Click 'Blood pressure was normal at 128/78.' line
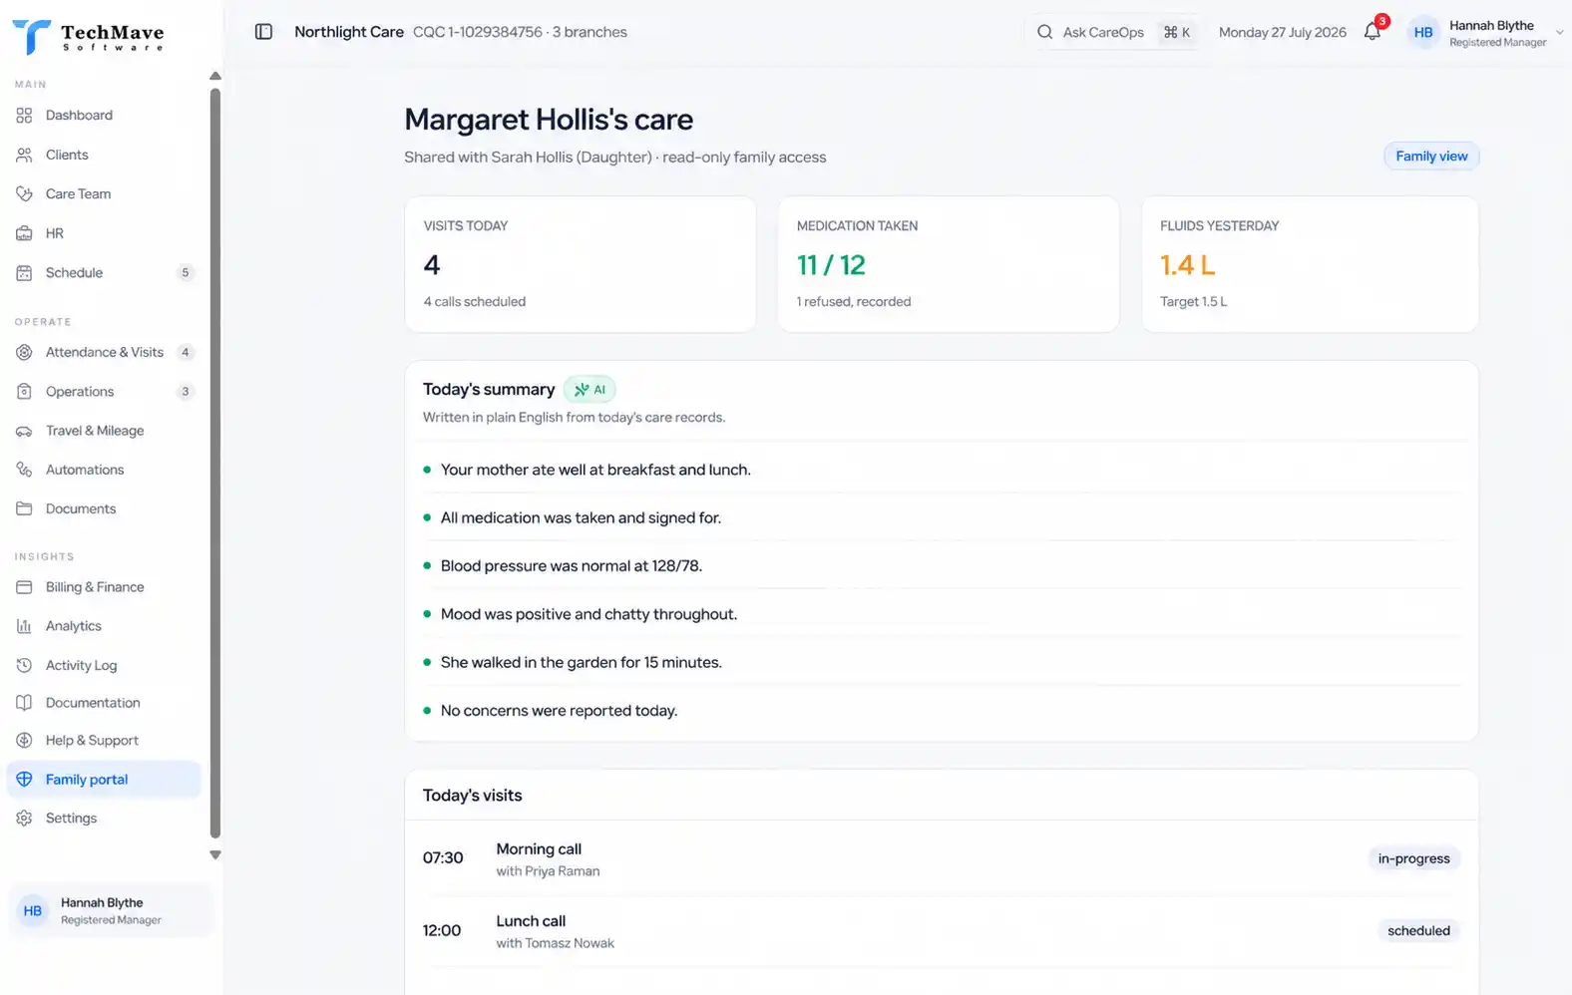This screenshot has height=995, width=1572. [572, 566]
